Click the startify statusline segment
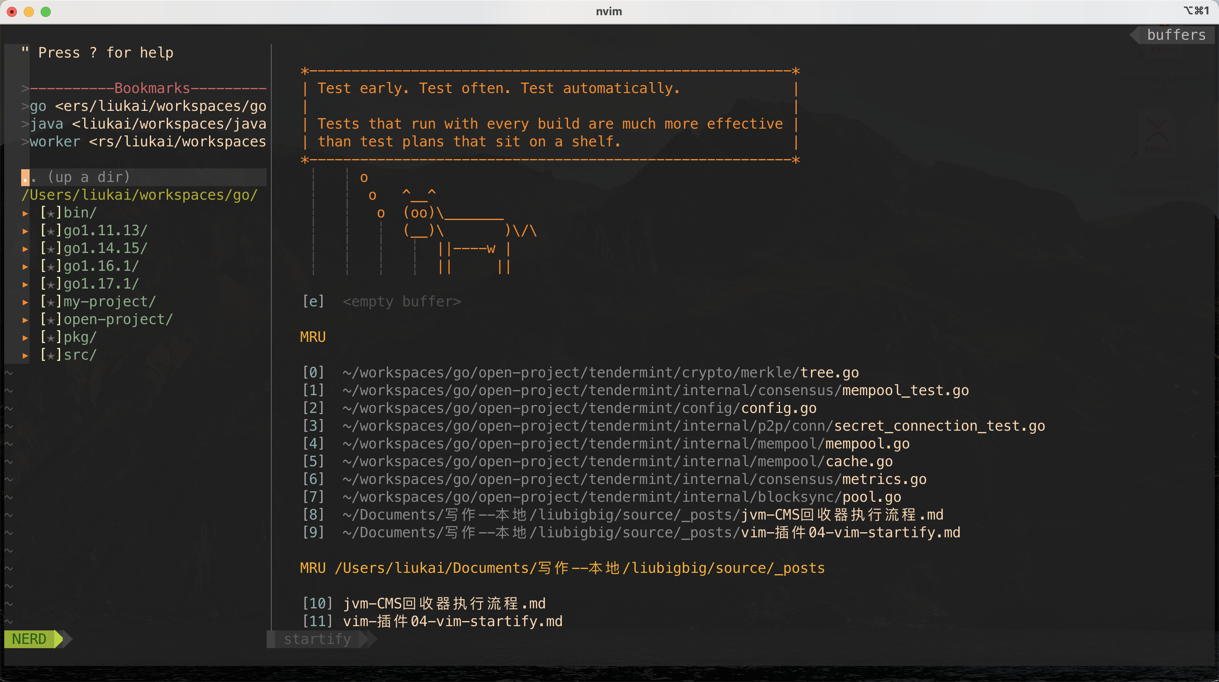Viewport: 1219px width, 682px height. click(x=318, y=639)
